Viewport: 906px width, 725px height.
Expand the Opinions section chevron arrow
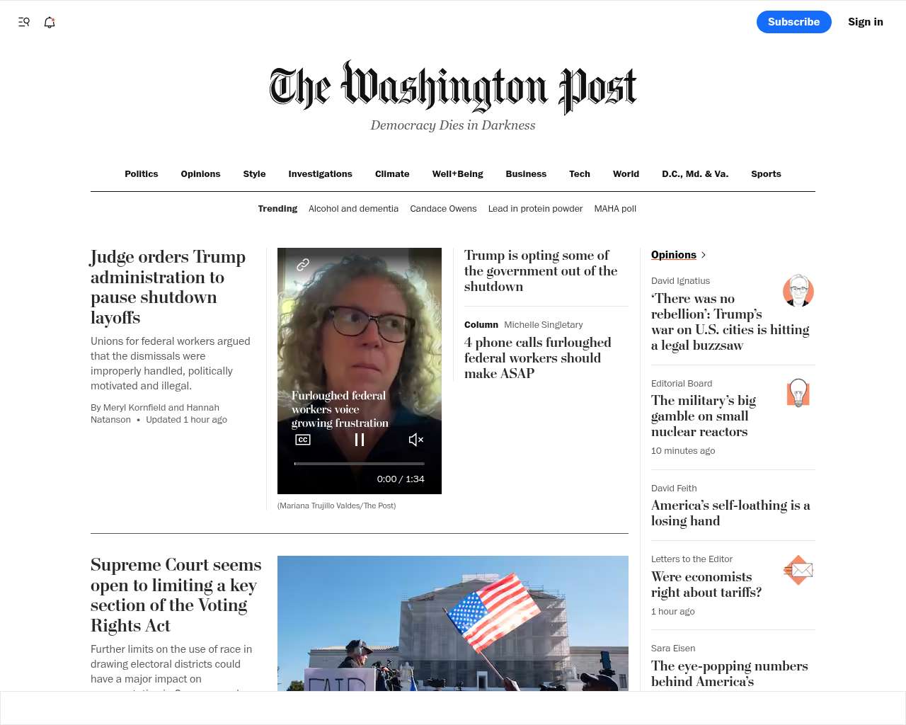(703, 255)
